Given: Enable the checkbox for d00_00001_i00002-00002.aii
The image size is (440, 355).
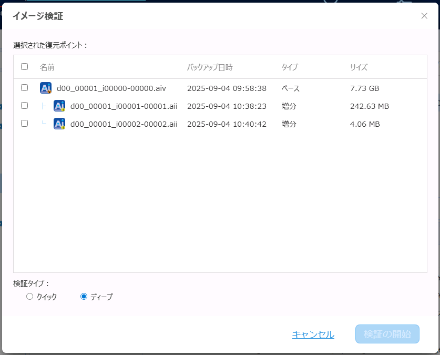Looking at the screenshot, I should click(24, 124).
